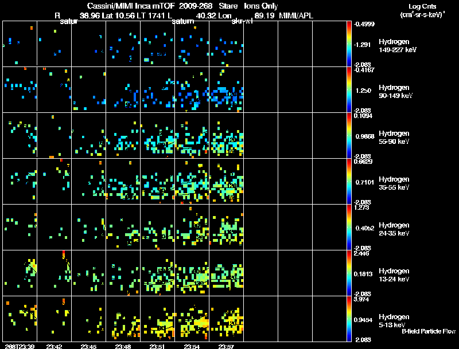Click the '0.9868' colorbar value
459x349 pixels.
[365, 136]
